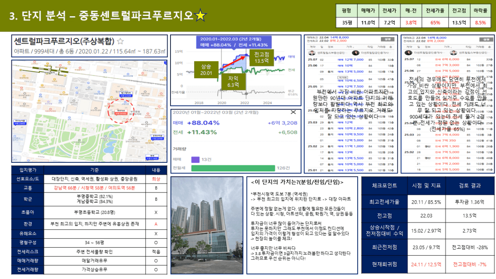Click the 34 ~ 56평 평형구성 cell

pyautogui.click(x=95, y=243)
